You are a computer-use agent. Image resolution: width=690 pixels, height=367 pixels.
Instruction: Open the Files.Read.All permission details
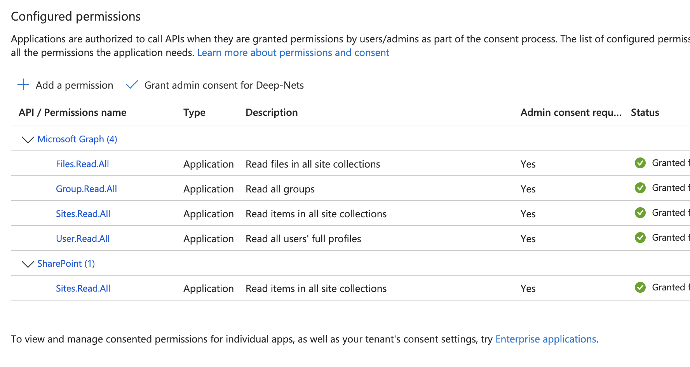82,164
